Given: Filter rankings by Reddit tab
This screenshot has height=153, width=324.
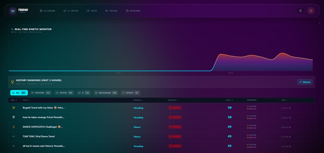Looking at the screenshot, I should click(130, 93).
